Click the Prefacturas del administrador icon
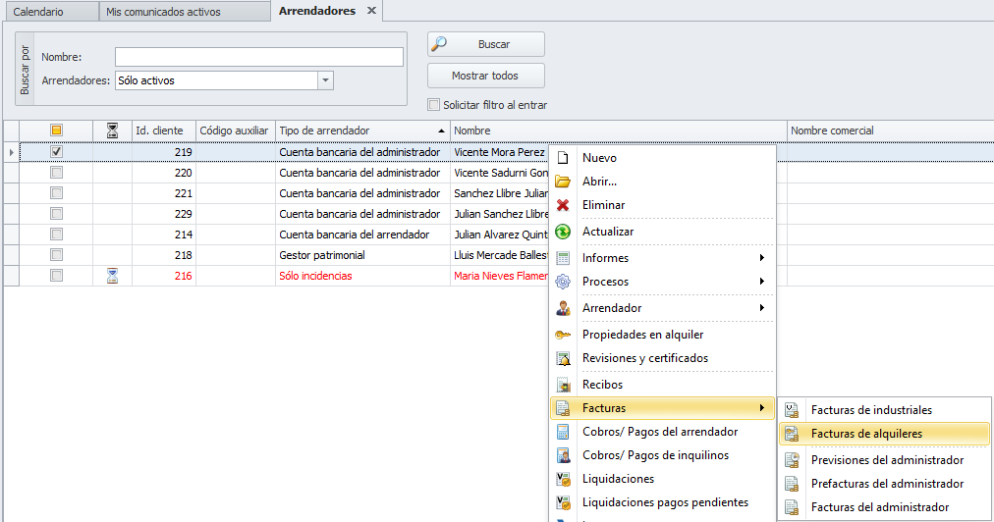Screen dimensions: 994x522 pyautogui.click(x=791, y=484)
